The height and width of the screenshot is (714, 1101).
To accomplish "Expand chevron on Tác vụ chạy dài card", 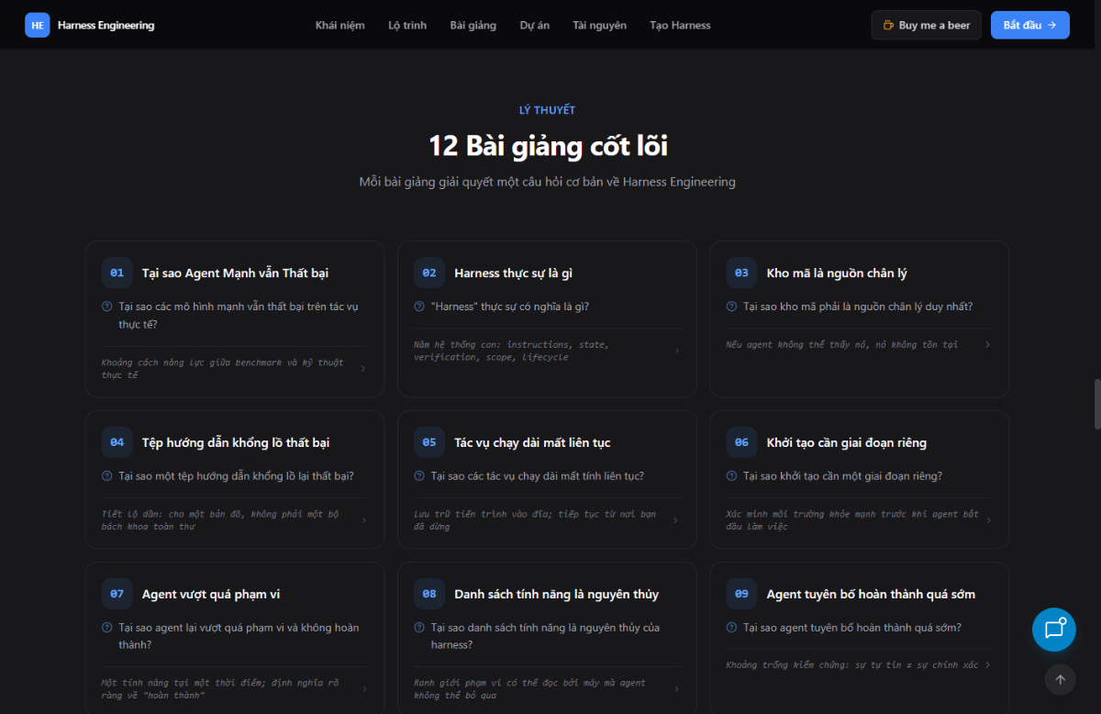I will point(677,520).
